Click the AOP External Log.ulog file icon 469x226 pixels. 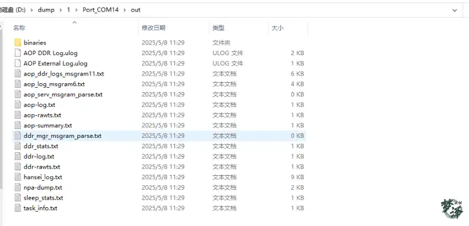point(18,63)
